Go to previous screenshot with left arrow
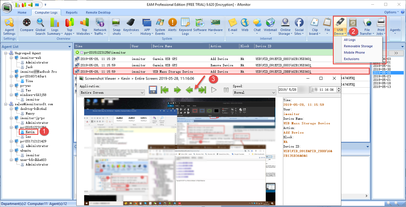406x207 pixels. point(190,90)
